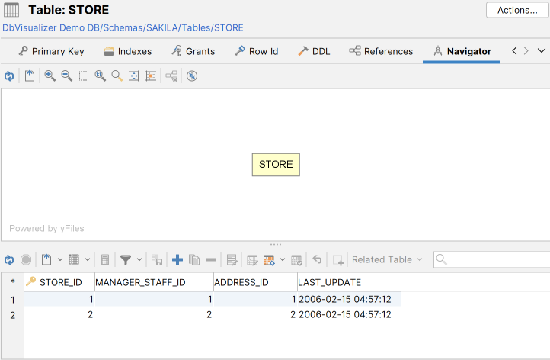This screenshot has width=550, height=360.
Task: Click the add new tab icon
Action: (x=338, y=260)
